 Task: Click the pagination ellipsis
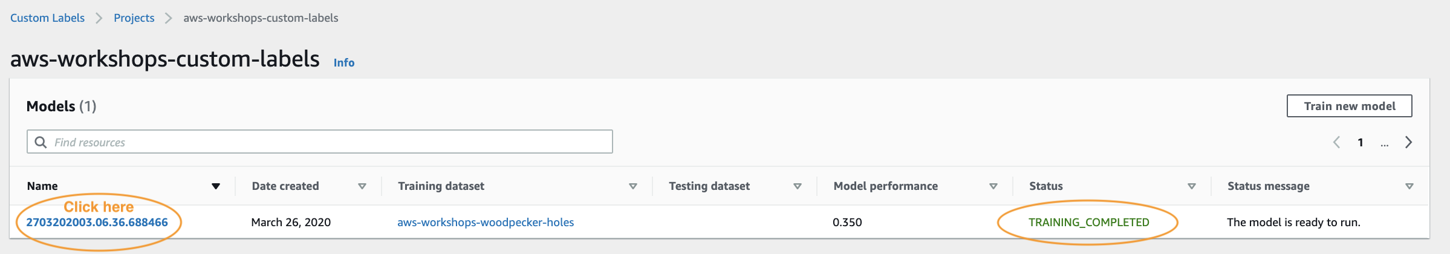coord(1385,144)
